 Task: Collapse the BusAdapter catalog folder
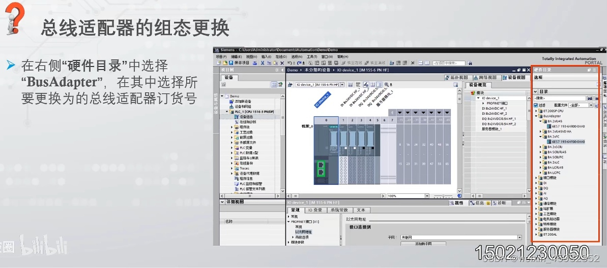pyautogui.click(x=536, y=116)
